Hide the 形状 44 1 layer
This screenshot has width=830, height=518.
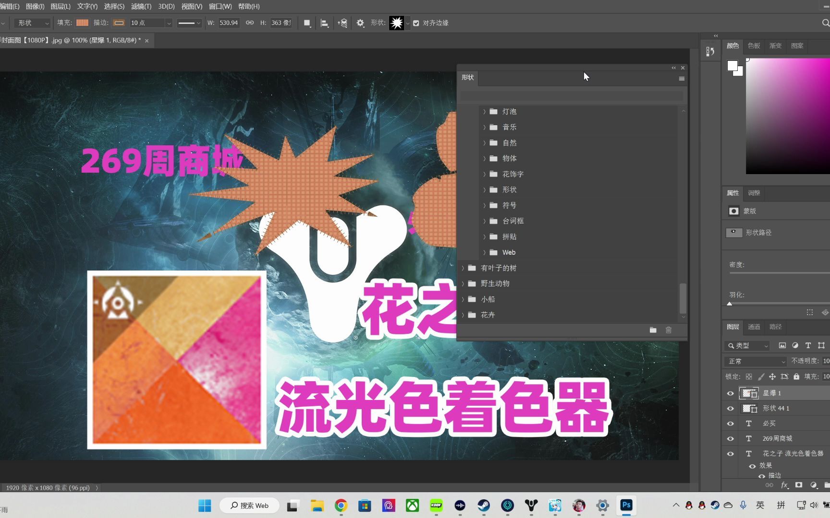pos(731,409)
